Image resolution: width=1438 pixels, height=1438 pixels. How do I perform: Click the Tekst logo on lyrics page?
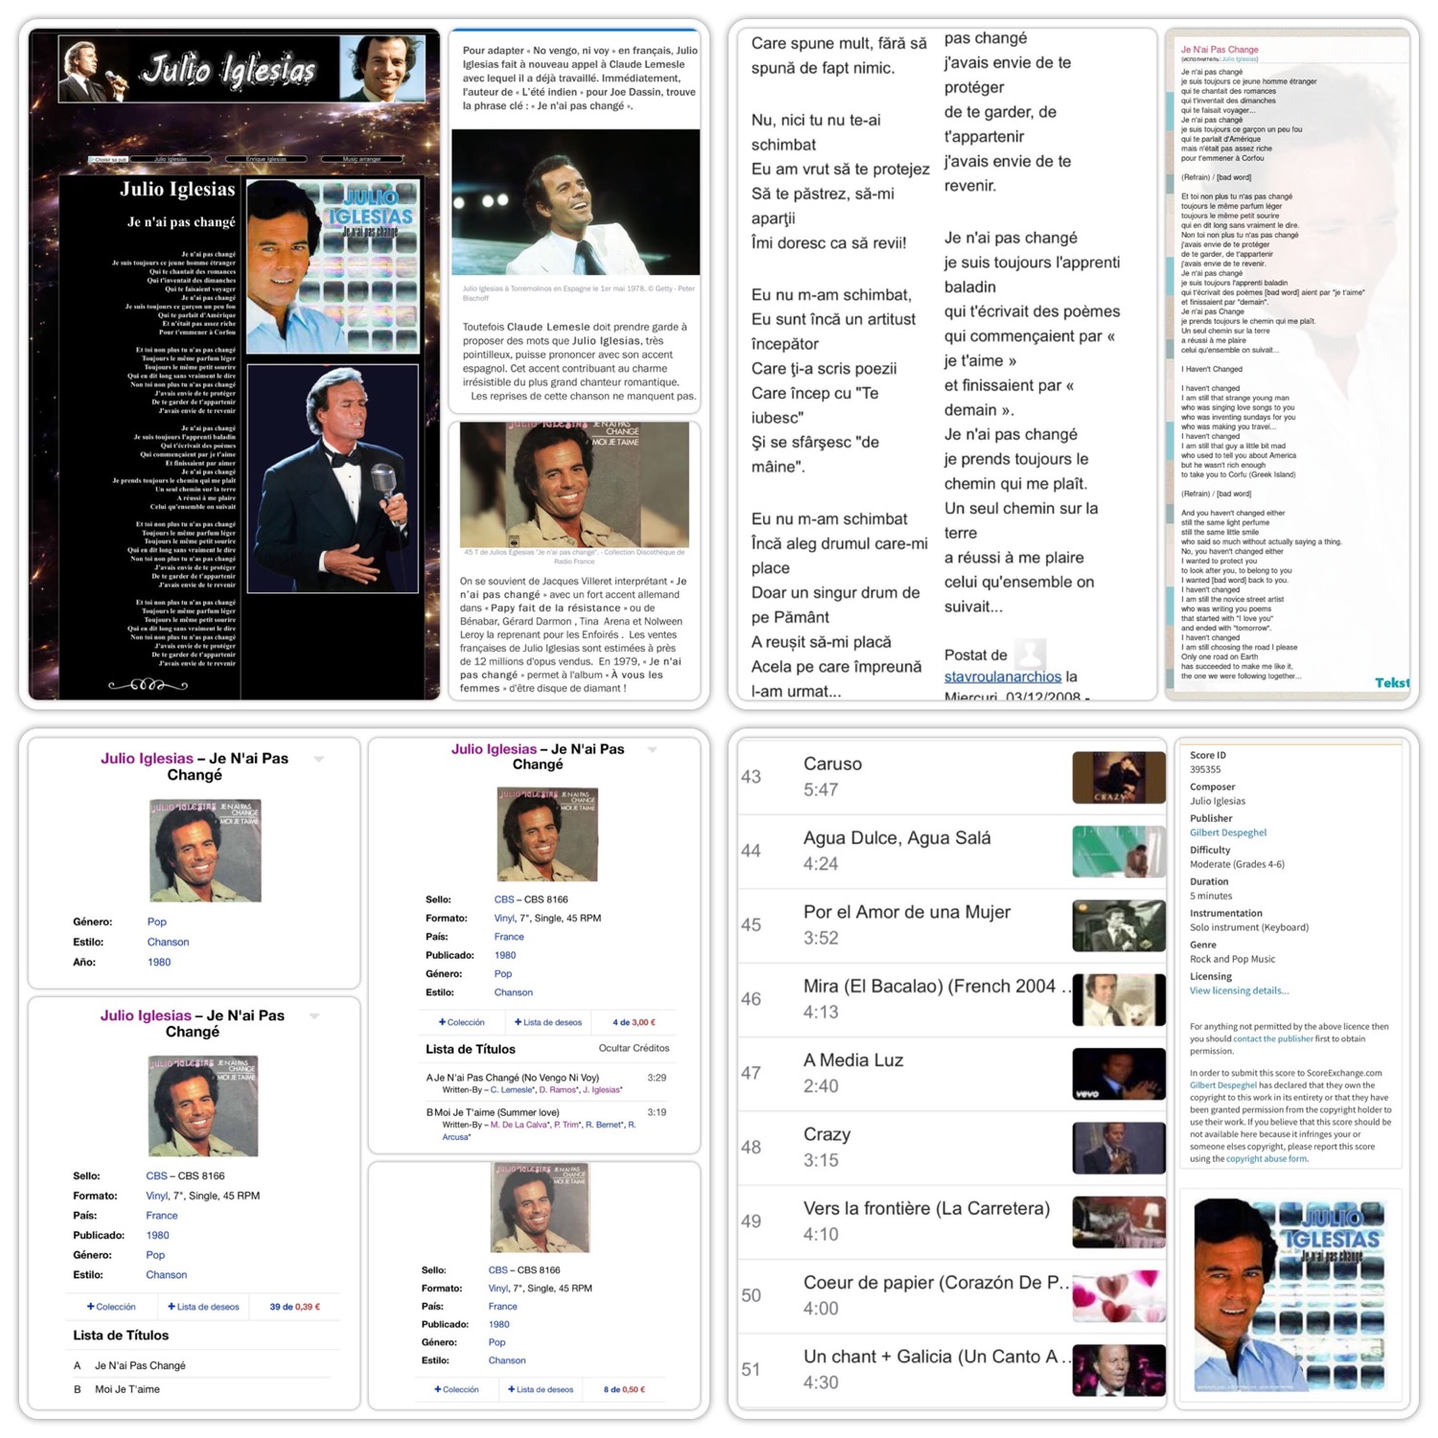tap(1392, 683)
